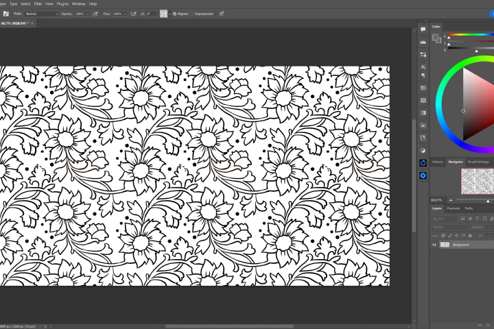This screenshot has height=329, width=494.
Task: Open the Plugins menu
Action: pos(62,4)
